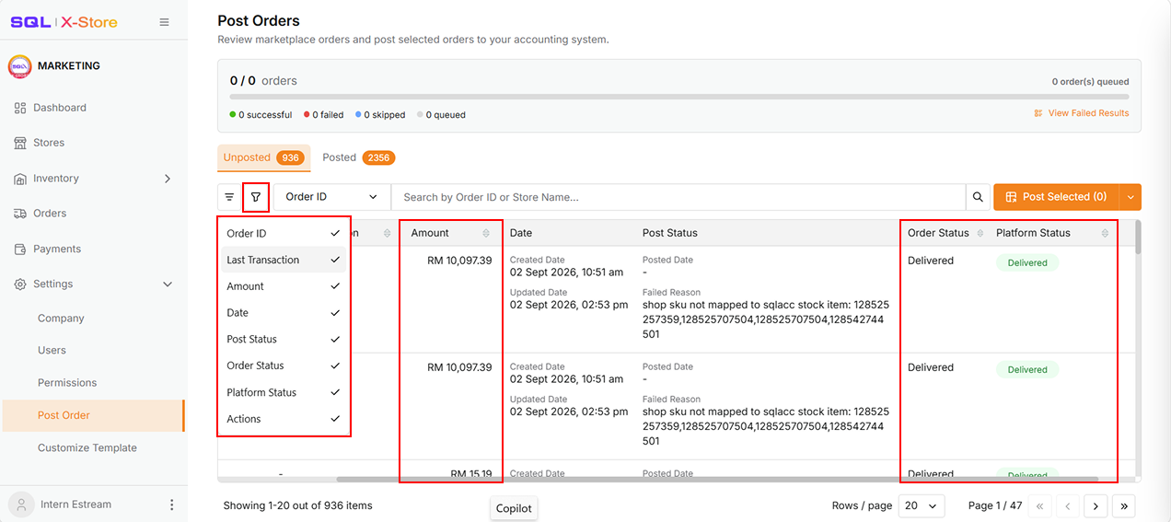Sort by Platform Status column arrows
The width and height of the screenshot is (1171, 522).
1106,234
